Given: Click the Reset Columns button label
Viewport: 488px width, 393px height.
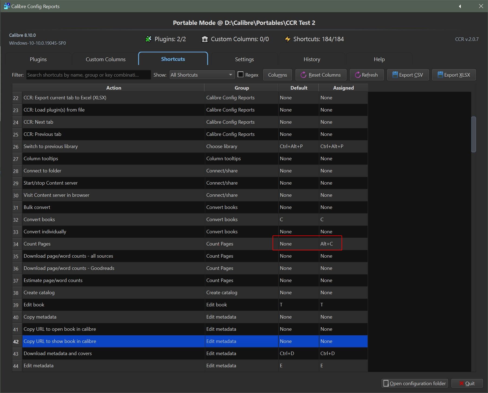Looking at the screenshot, I should tap(325, 75).
